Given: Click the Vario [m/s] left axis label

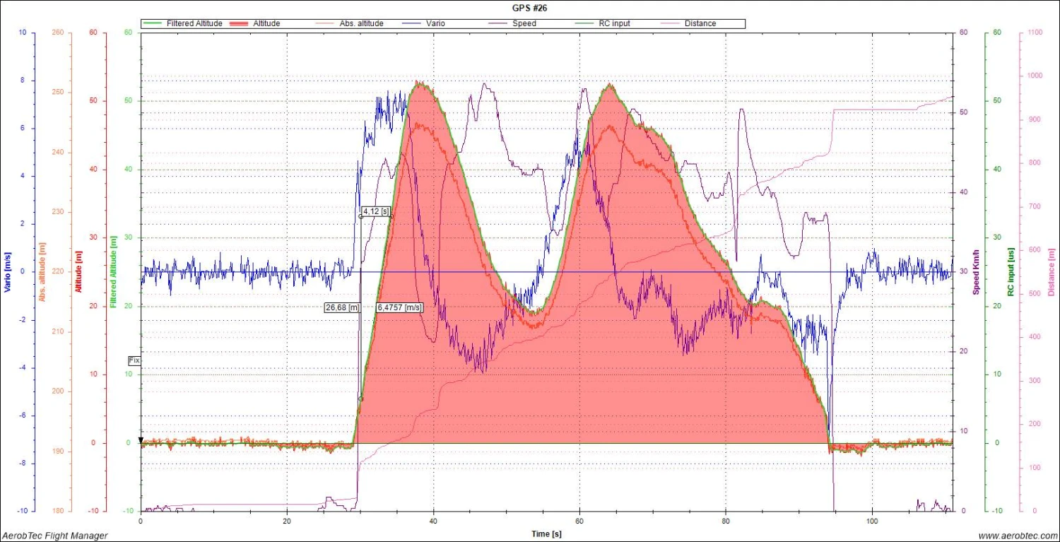Looking at the screenshot, I should [7, 271].
